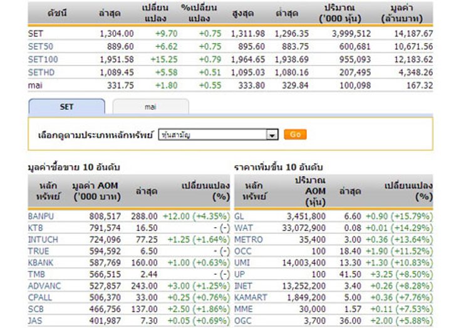Click SETHD percent change +0.51

210,73
